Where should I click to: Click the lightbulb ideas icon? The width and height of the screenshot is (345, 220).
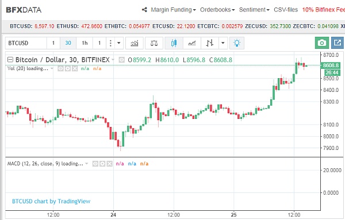tap(237, 43)
